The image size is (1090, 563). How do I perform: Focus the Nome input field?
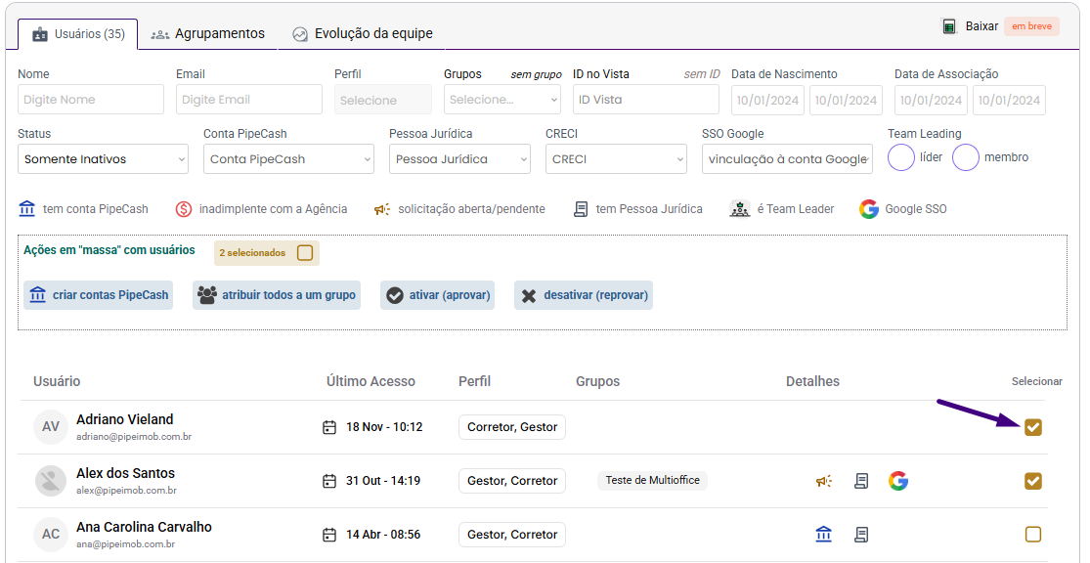[x=91, y=100]
